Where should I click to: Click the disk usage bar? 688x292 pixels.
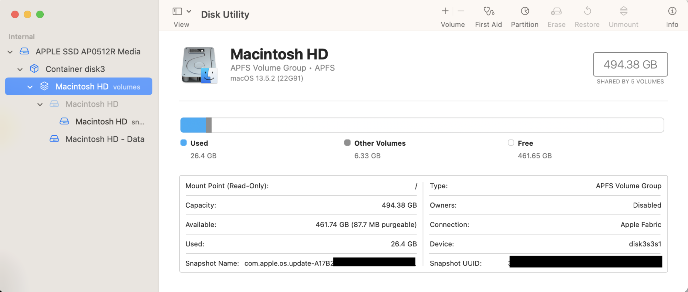422,125
